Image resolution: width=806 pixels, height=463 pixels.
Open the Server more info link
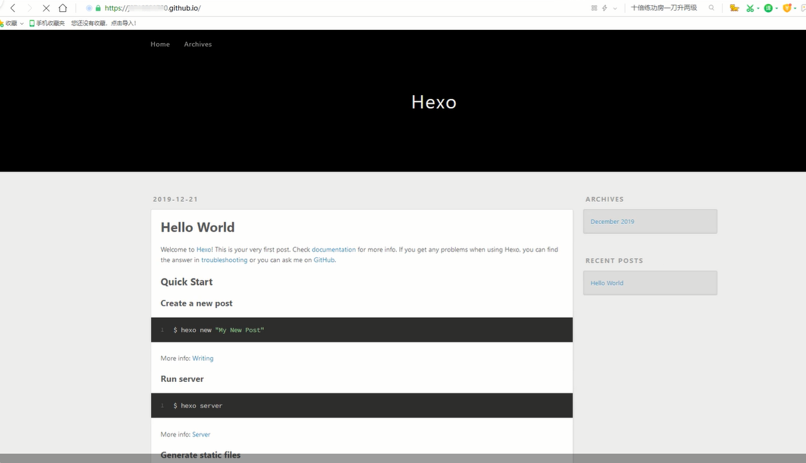click(x=201, y=434)
